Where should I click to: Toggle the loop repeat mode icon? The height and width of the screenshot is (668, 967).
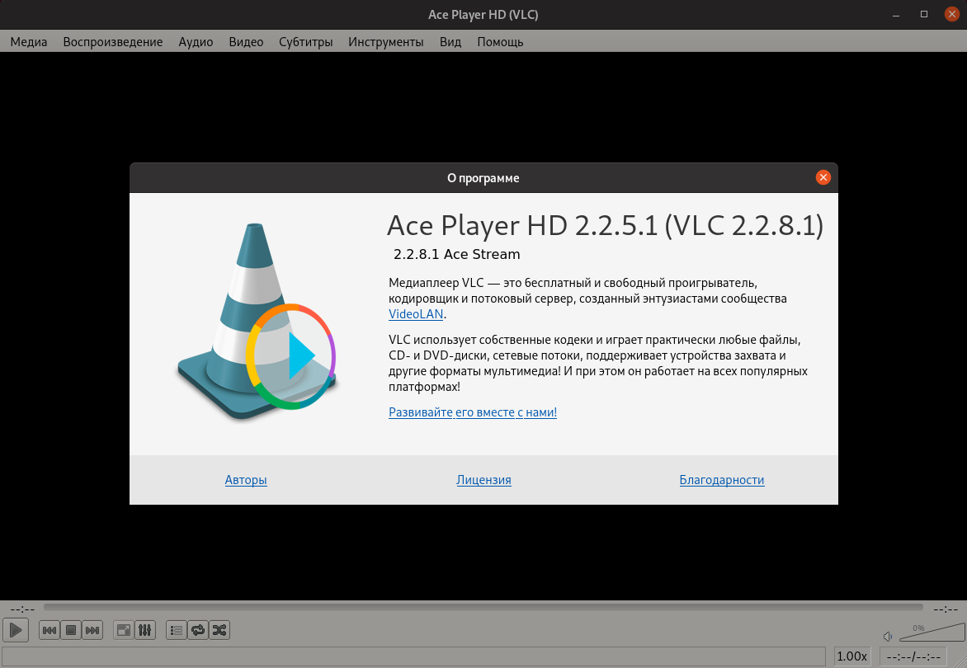point(198,630)
